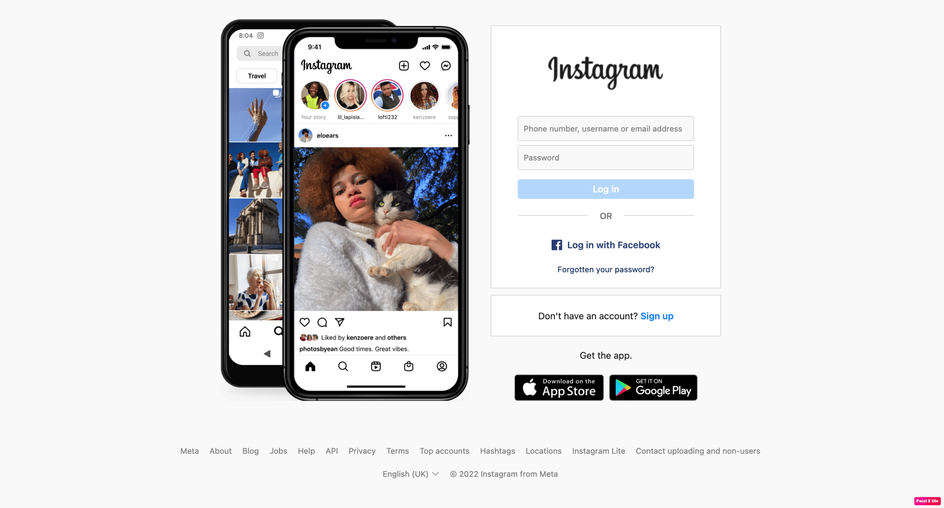Click the Privacy footer menu item

point(361,450)
